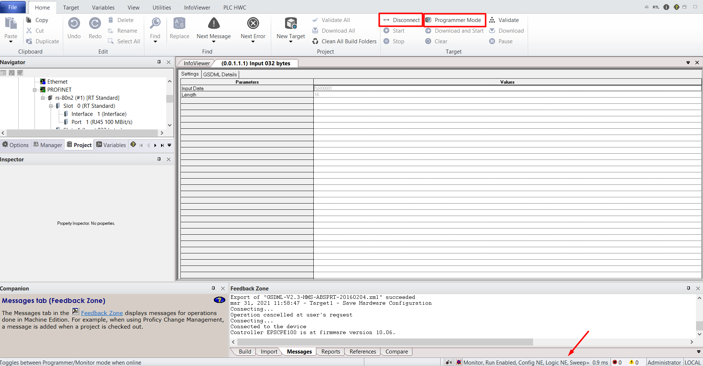The width and height of the screenshot is (703, 366).
Task: Click the Length value field
Action: [507, 95]
